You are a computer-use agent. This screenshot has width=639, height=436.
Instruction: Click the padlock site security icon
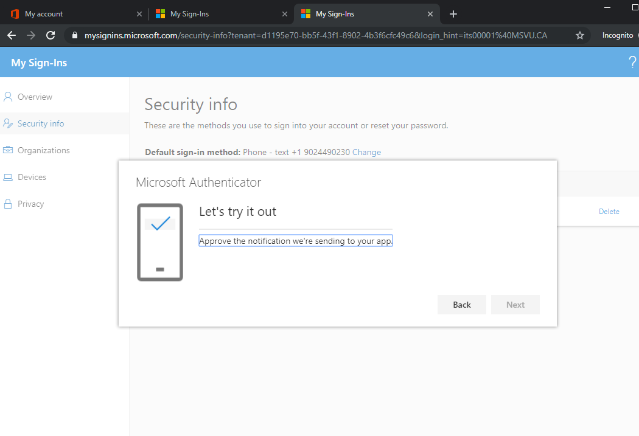[75, 35]
